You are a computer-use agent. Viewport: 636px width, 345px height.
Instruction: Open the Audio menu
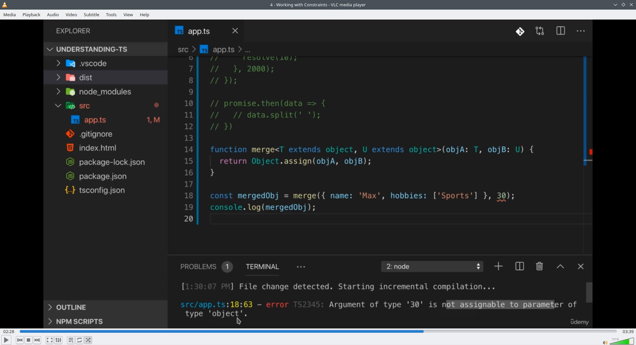(53, 15)
